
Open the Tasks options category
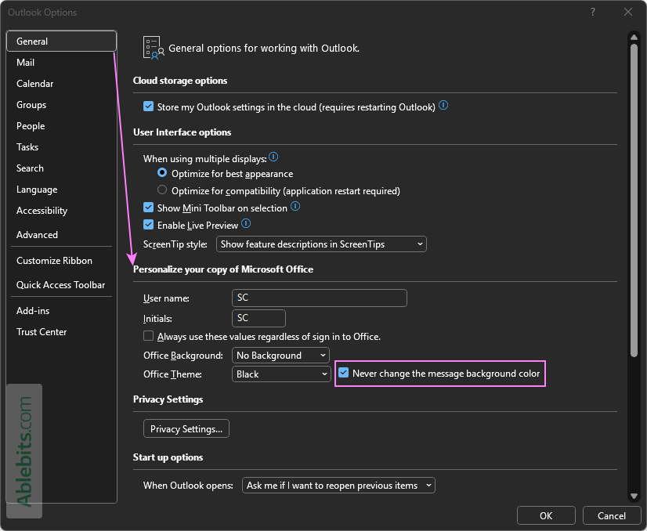[61, 147]
